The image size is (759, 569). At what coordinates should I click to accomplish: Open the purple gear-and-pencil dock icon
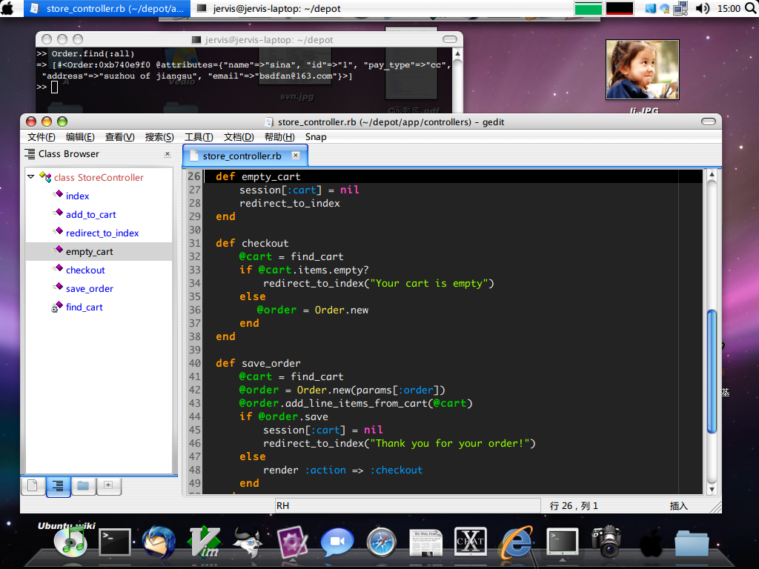(292, 542)
